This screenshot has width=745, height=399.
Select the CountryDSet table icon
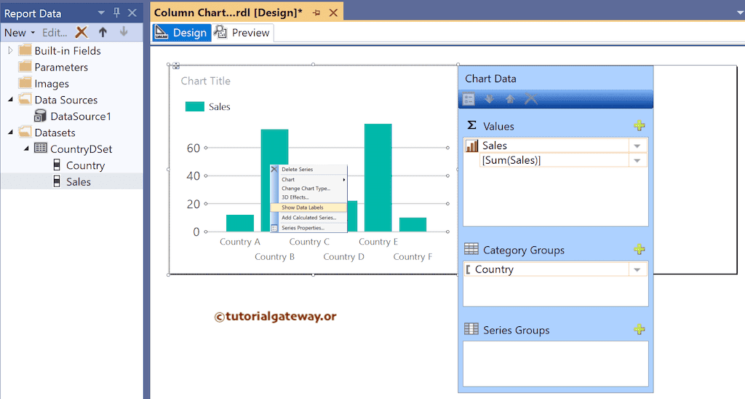point(41,149)
